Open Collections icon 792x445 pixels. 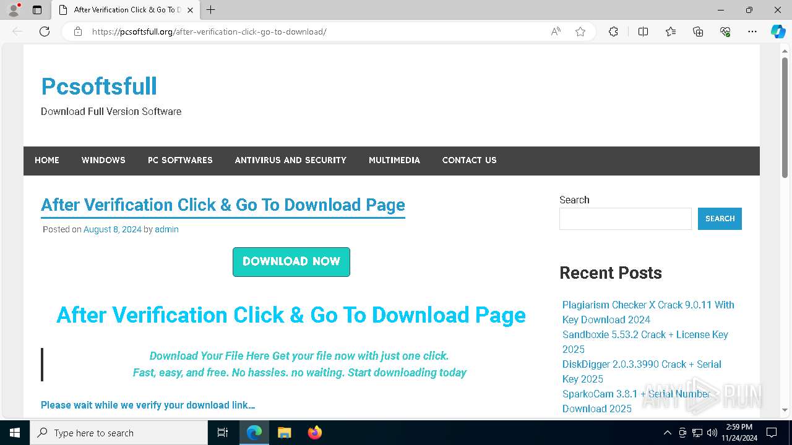coord(698,32)
